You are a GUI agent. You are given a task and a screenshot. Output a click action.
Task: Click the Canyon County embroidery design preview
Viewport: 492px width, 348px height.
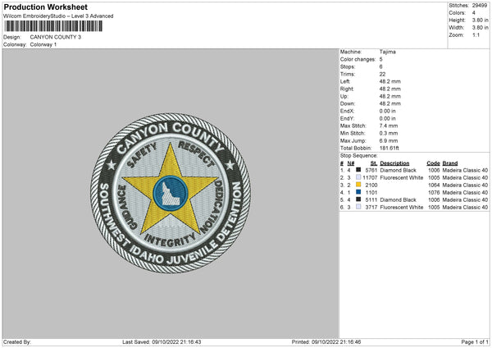tap(171, 193)
